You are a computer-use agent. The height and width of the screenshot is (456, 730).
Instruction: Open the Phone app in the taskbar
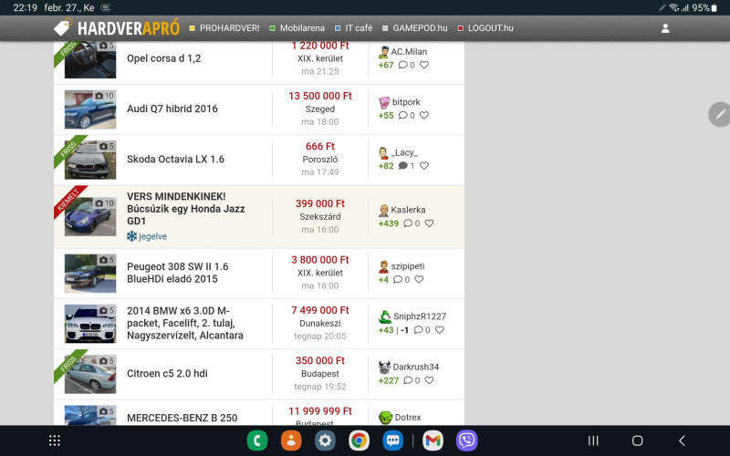pos(257,440)
